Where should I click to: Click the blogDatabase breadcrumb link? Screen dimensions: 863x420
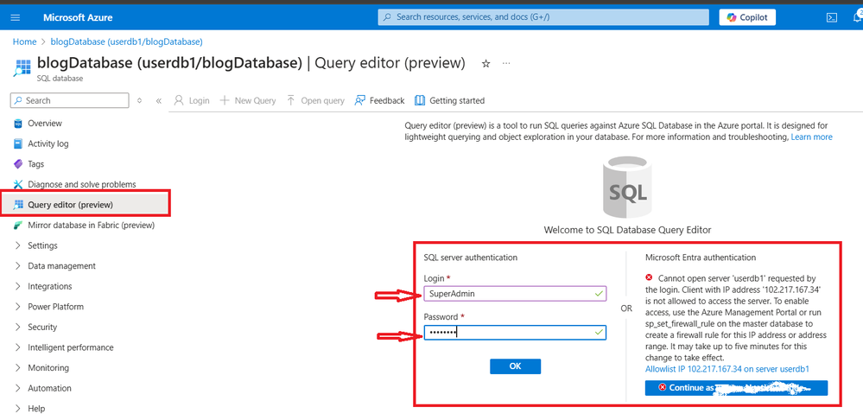127,41
